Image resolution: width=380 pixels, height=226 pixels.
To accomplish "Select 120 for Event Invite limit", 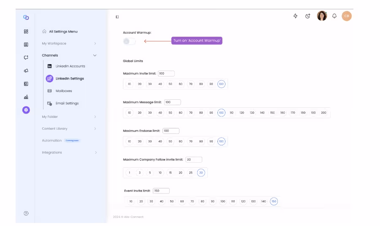I will coord(243,201).
